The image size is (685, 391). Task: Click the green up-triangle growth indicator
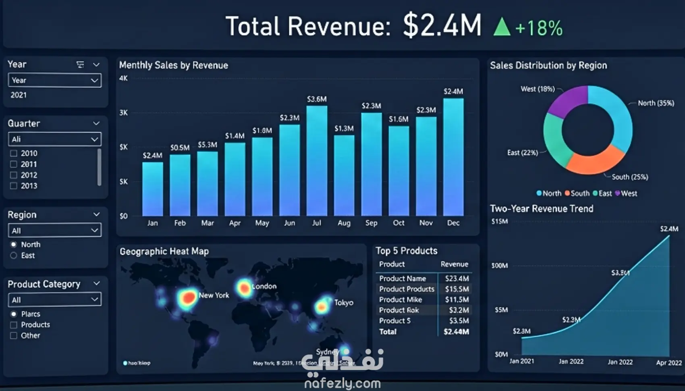[x=502, y=27]
